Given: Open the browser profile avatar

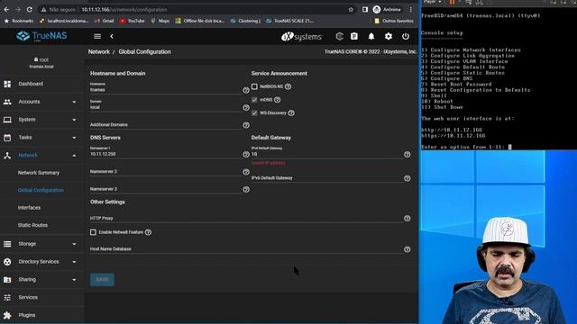Looking at the screenshot, I should click(x=377, y=10).
